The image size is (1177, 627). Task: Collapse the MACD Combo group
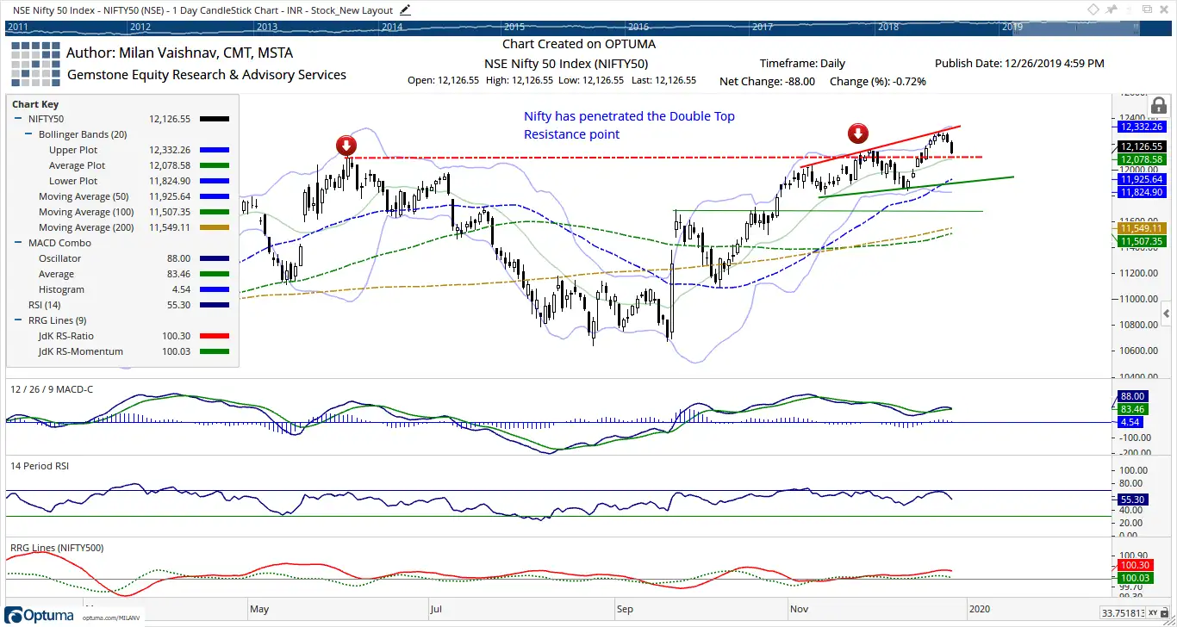(x=20, y=243)
